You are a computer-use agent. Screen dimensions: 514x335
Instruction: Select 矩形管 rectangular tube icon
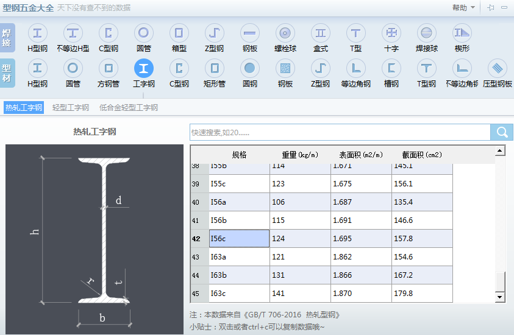point(215,68)
